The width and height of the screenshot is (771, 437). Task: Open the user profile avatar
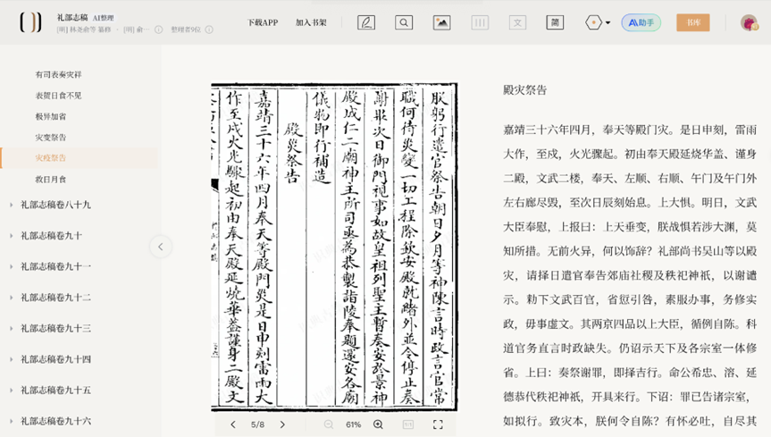(750, 22)
